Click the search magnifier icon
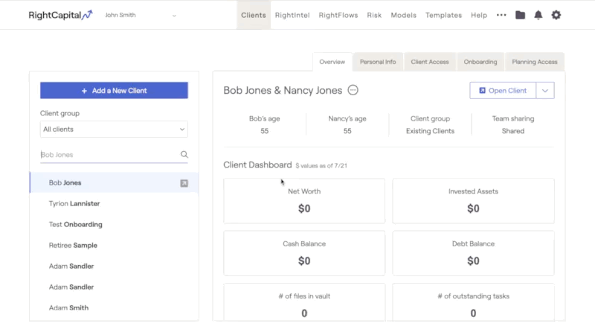Screen dimensions: 595x332 (184, 154)
